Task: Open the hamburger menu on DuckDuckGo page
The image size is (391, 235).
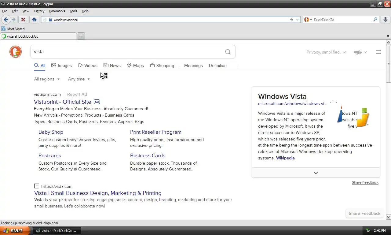Action: pos(378,52)
